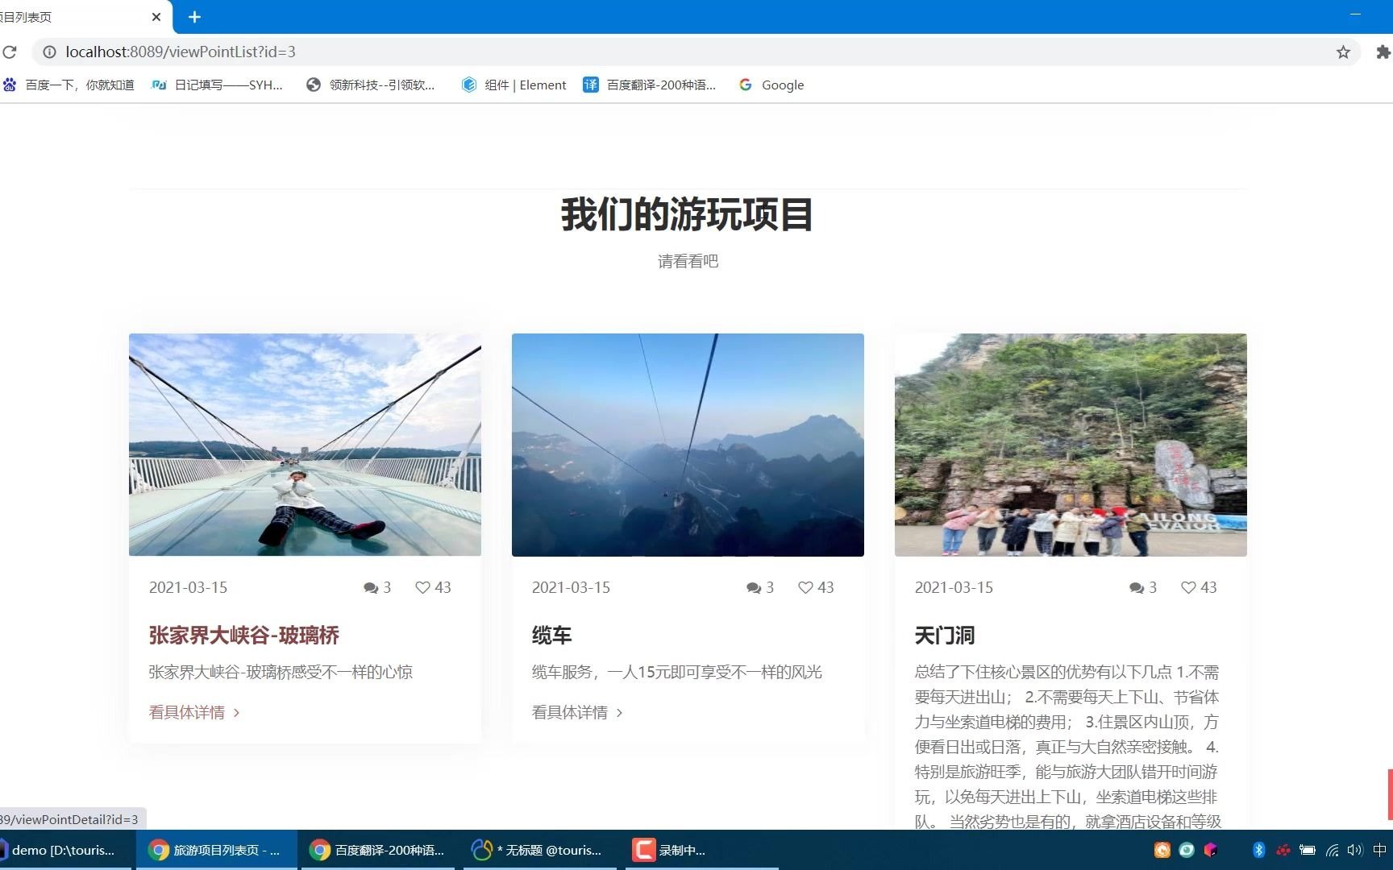This screenshot has width=1393, height=870.
Task: Click the 2021-03-15 date on 缆车 card
Action: click(571, 588)
